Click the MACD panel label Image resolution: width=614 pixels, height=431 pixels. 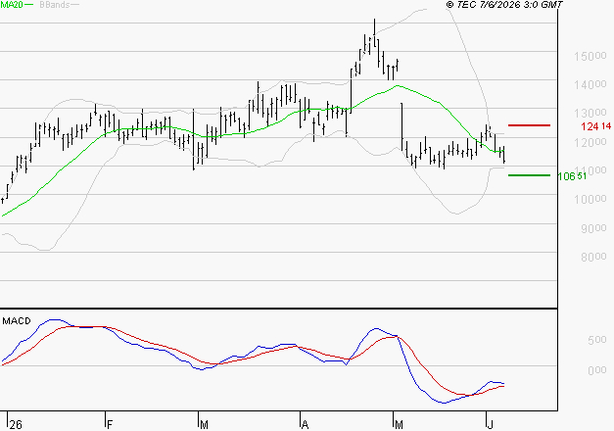[x=17, y=321]
